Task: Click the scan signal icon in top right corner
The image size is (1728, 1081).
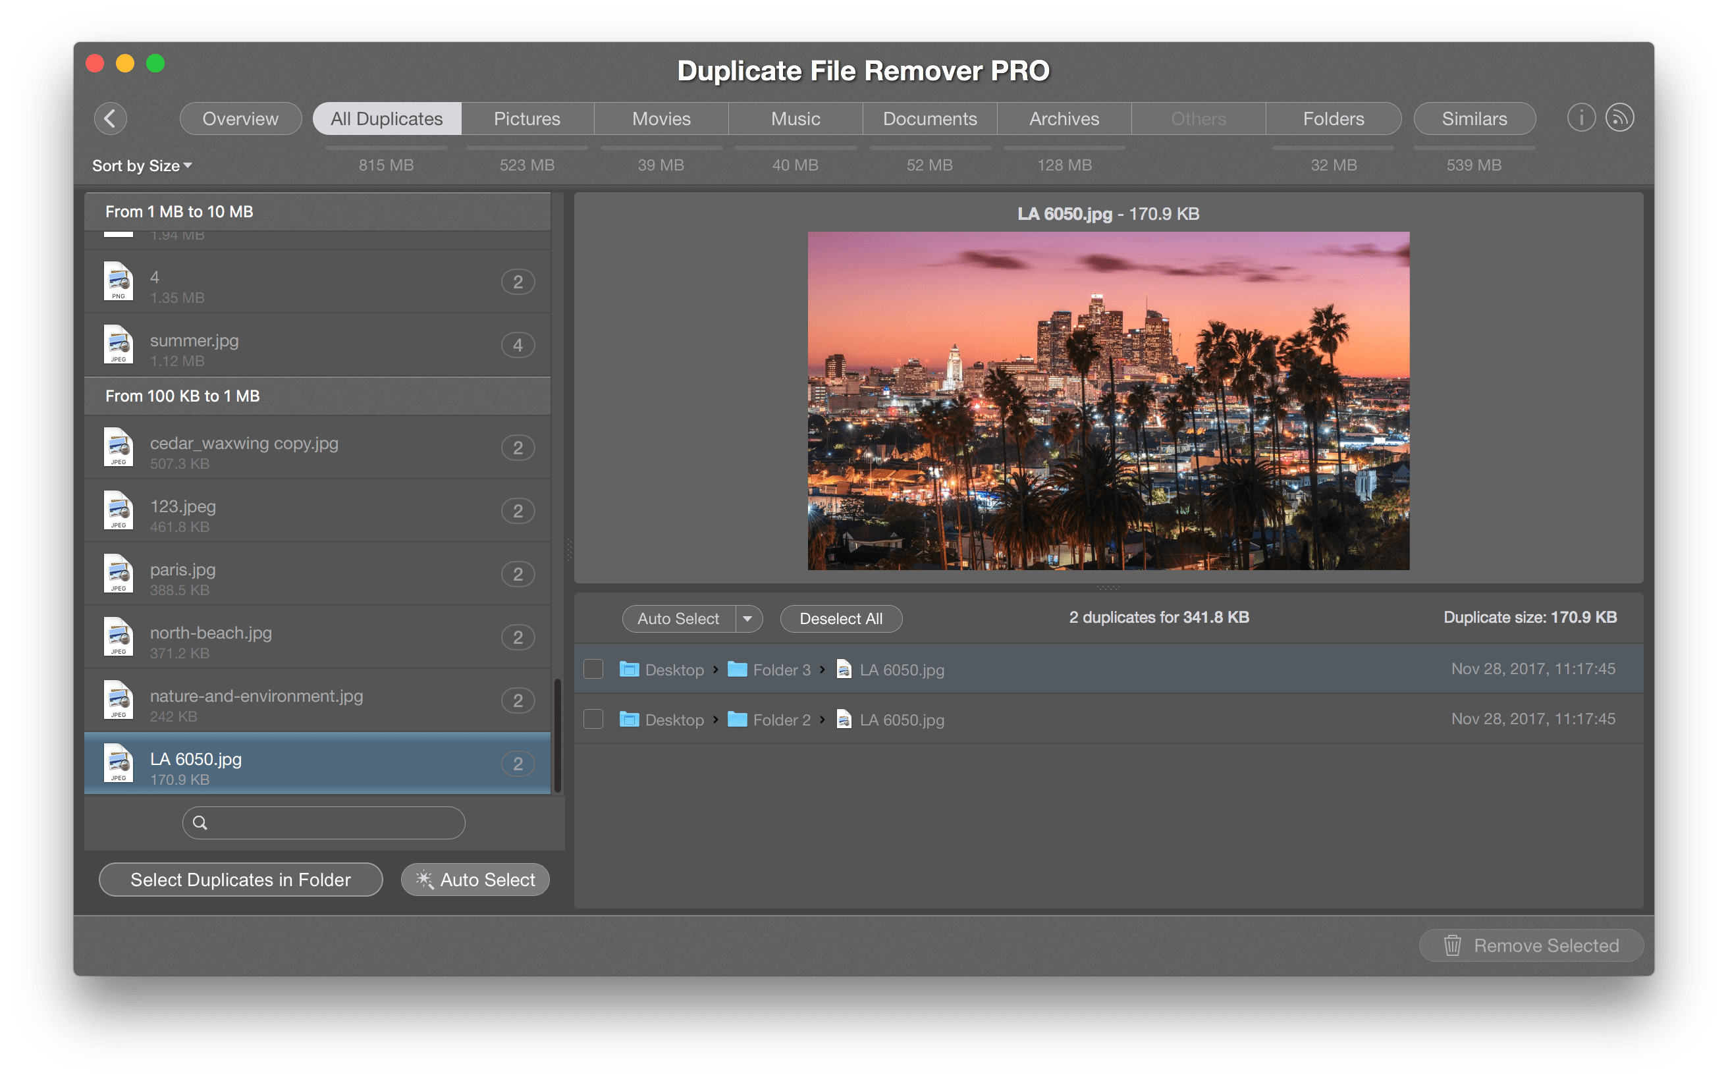Action: tap(1620, 117)
